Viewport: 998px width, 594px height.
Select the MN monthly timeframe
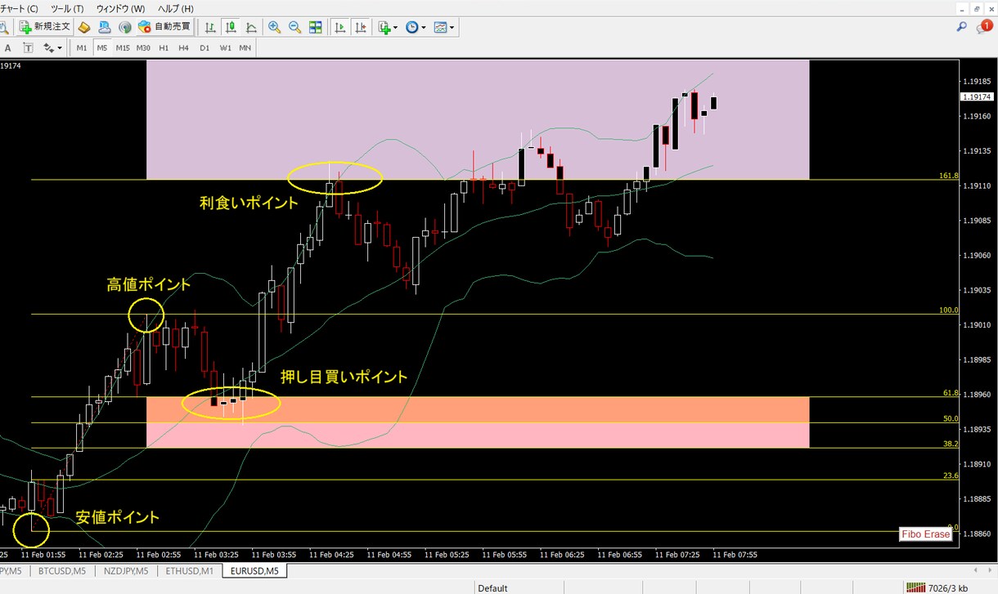(245, 48)
